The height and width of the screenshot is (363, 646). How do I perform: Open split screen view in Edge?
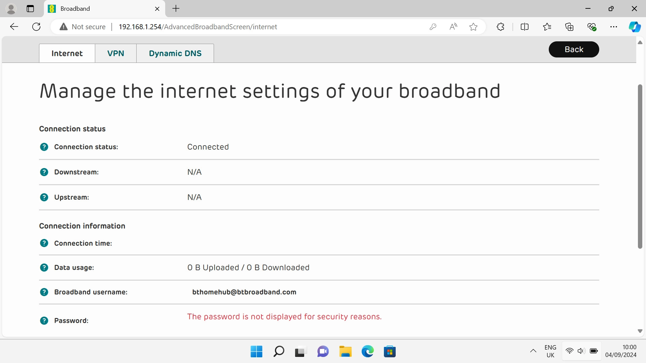[x=525, y=27]
